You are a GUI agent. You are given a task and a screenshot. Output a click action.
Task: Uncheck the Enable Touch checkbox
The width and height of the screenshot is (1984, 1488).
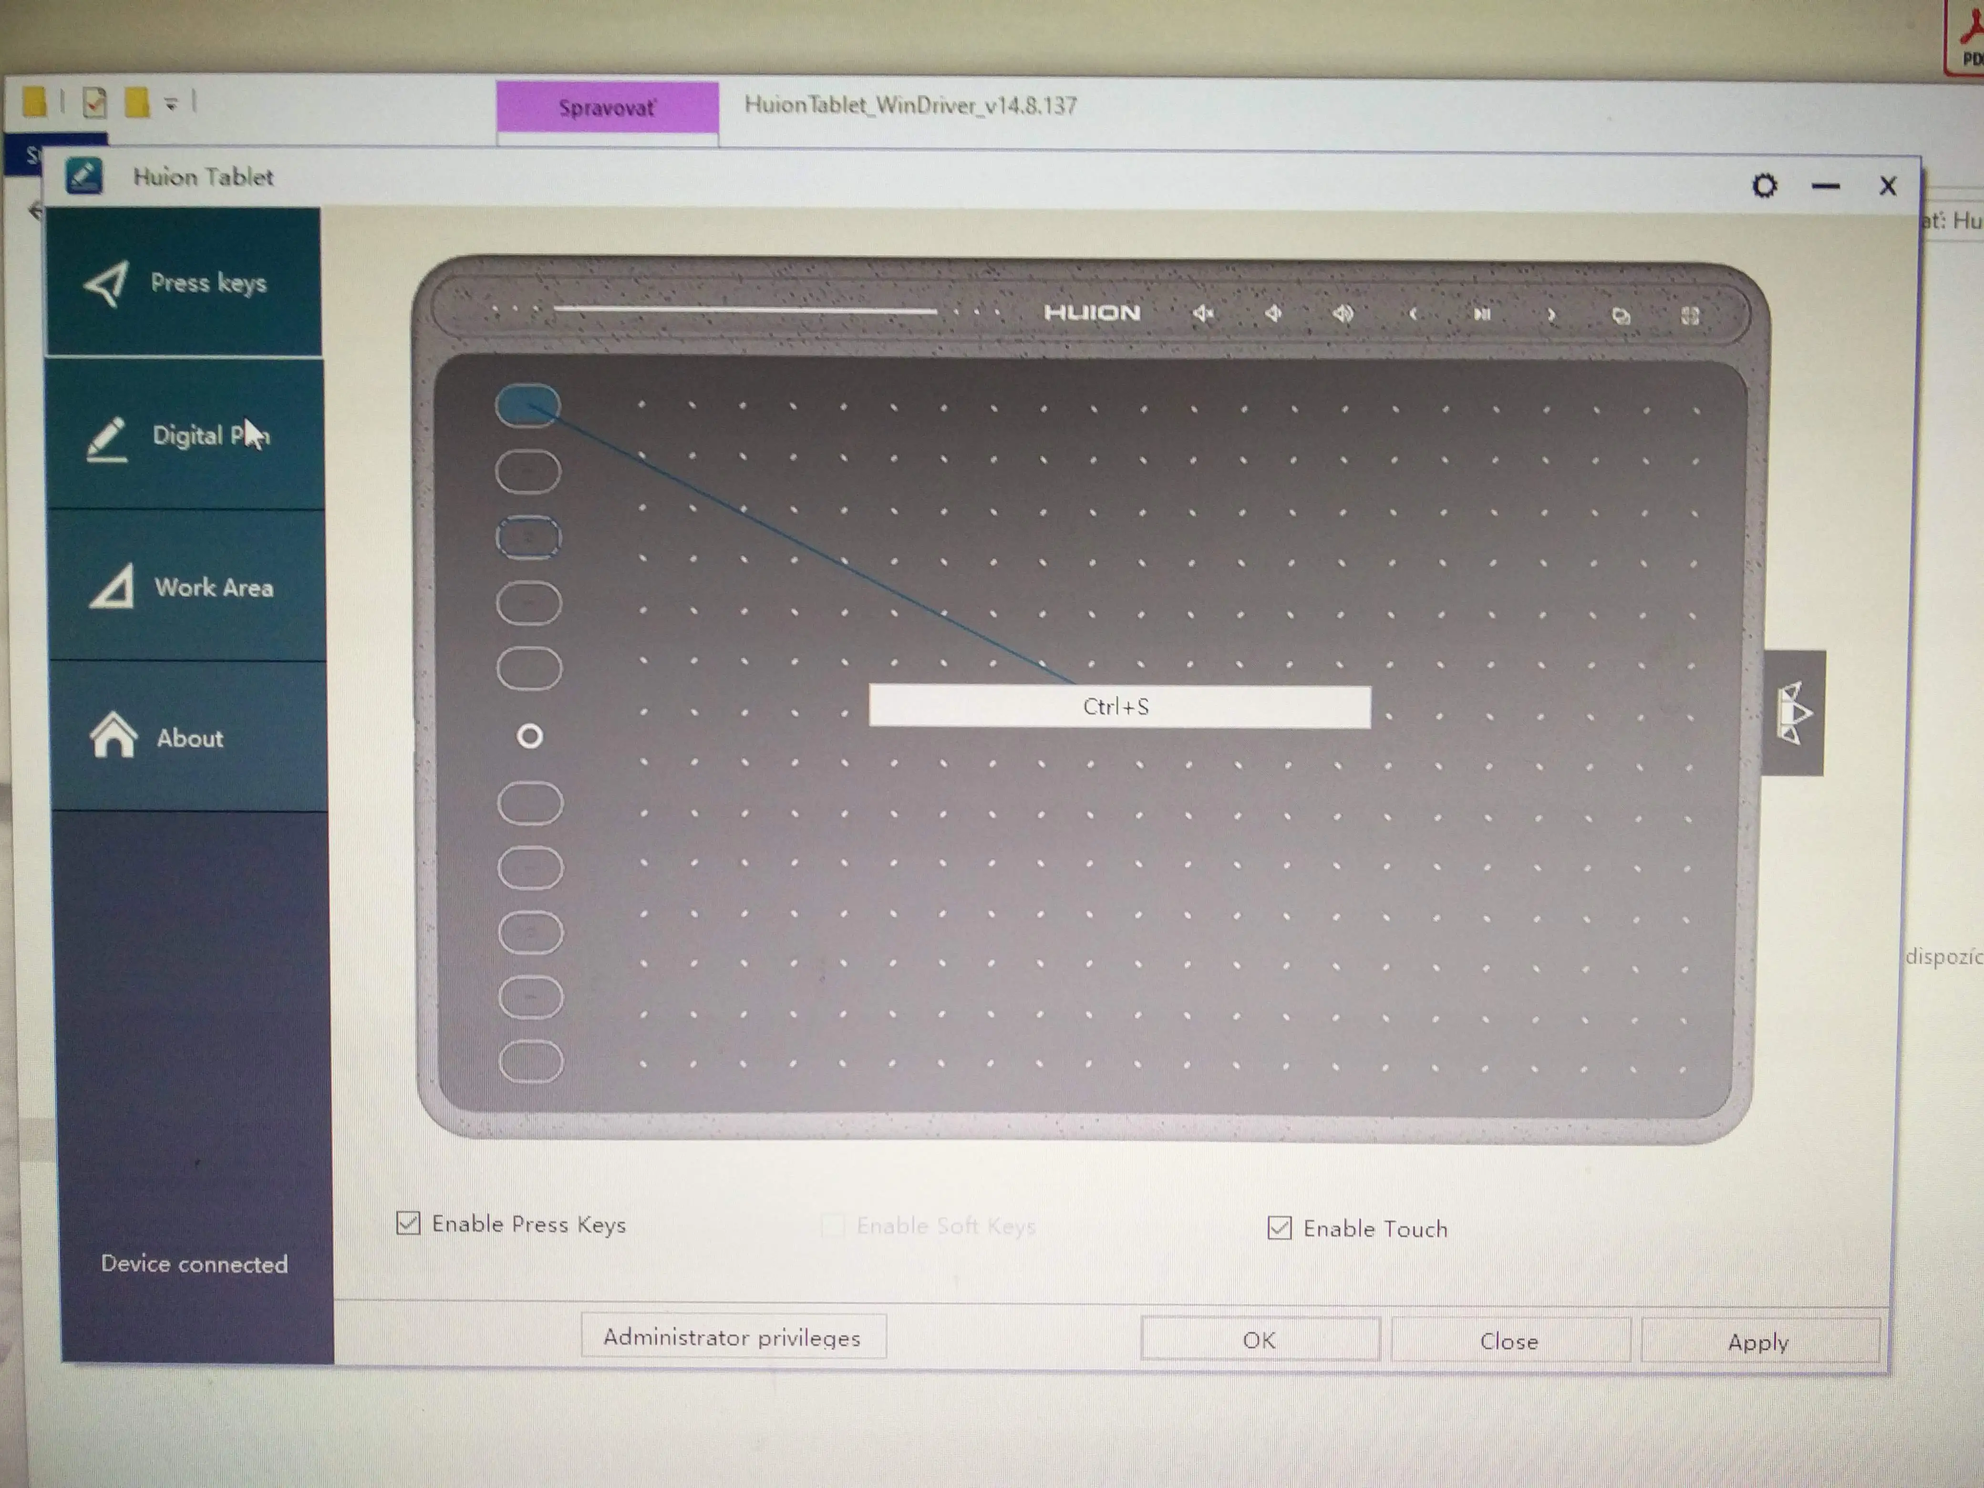tap(1280, 1227)
